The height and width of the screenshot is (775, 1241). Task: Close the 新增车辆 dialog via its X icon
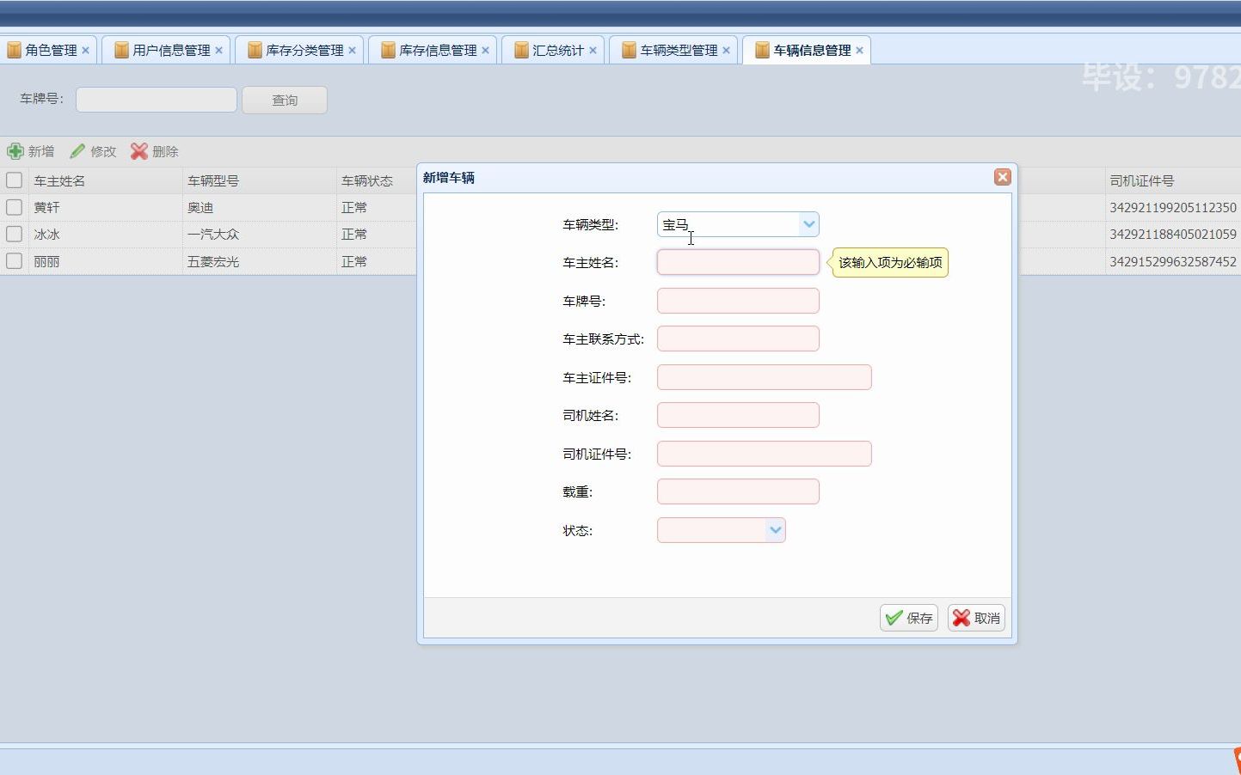(1002, 177)
